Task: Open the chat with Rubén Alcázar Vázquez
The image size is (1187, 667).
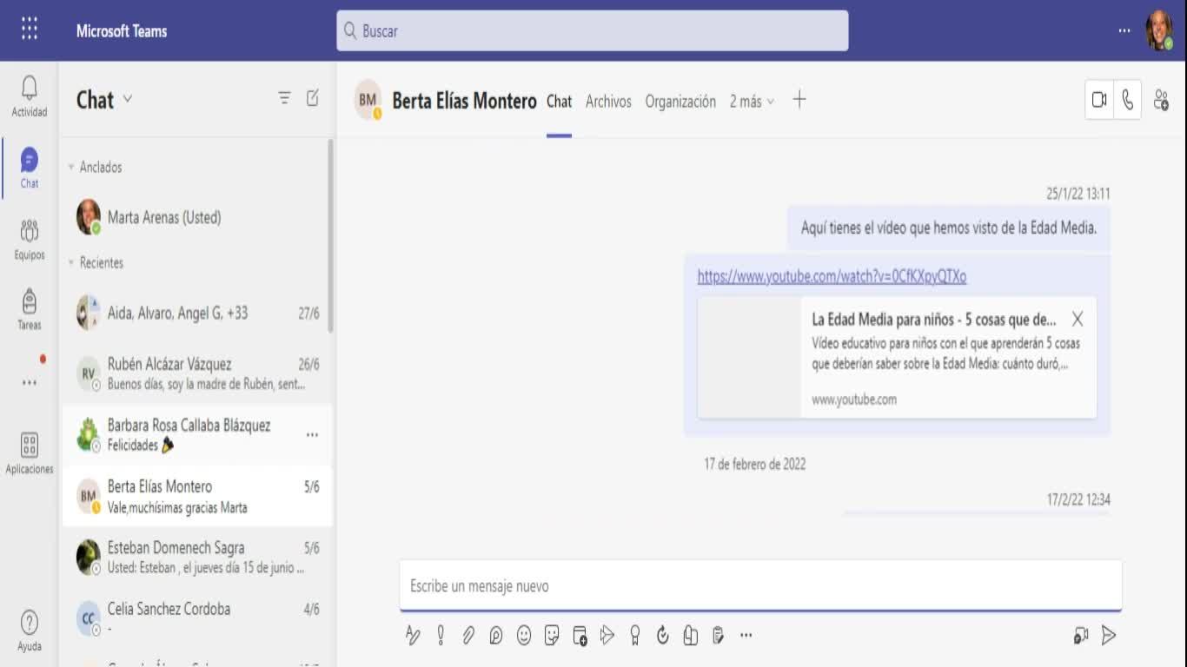Action: (197, 373)
